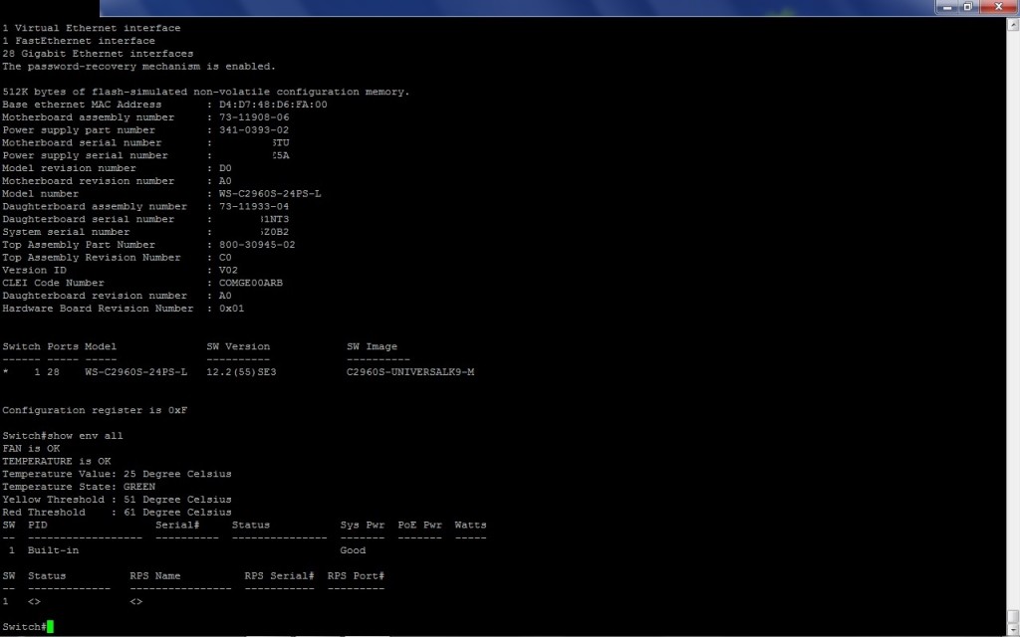Image resolution: width=1020 pixels, height=637 pixels.
Task: Click the "Motherboard serial number" label
Action: tap(82, 143)
